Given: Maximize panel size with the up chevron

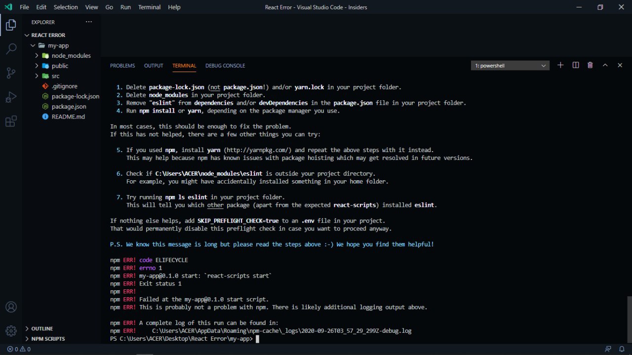Looking at the screenshot, I should (605, 65).
